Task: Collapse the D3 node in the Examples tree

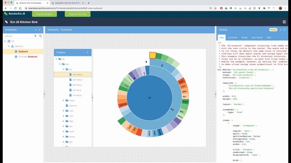Action: (x=5, y=41)
